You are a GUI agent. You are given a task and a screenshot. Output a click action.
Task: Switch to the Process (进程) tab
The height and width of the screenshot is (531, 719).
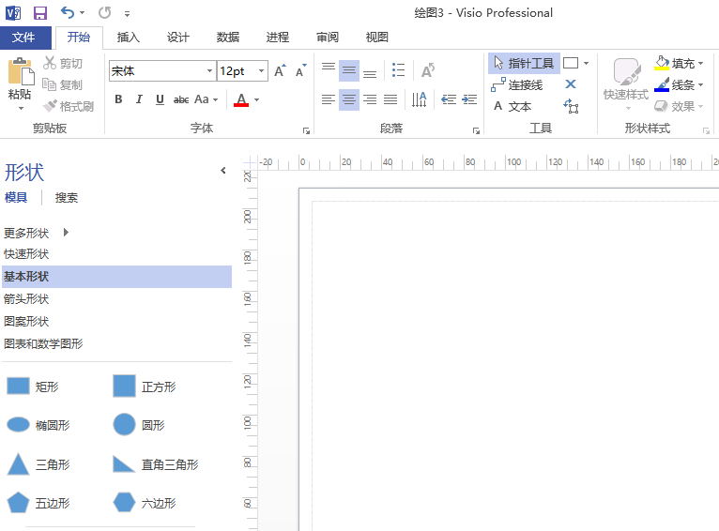[278, 38]
